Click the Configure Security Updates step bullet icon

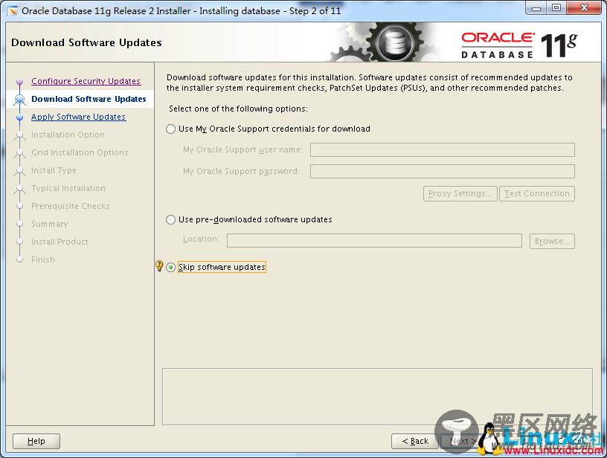coord(20,81)
